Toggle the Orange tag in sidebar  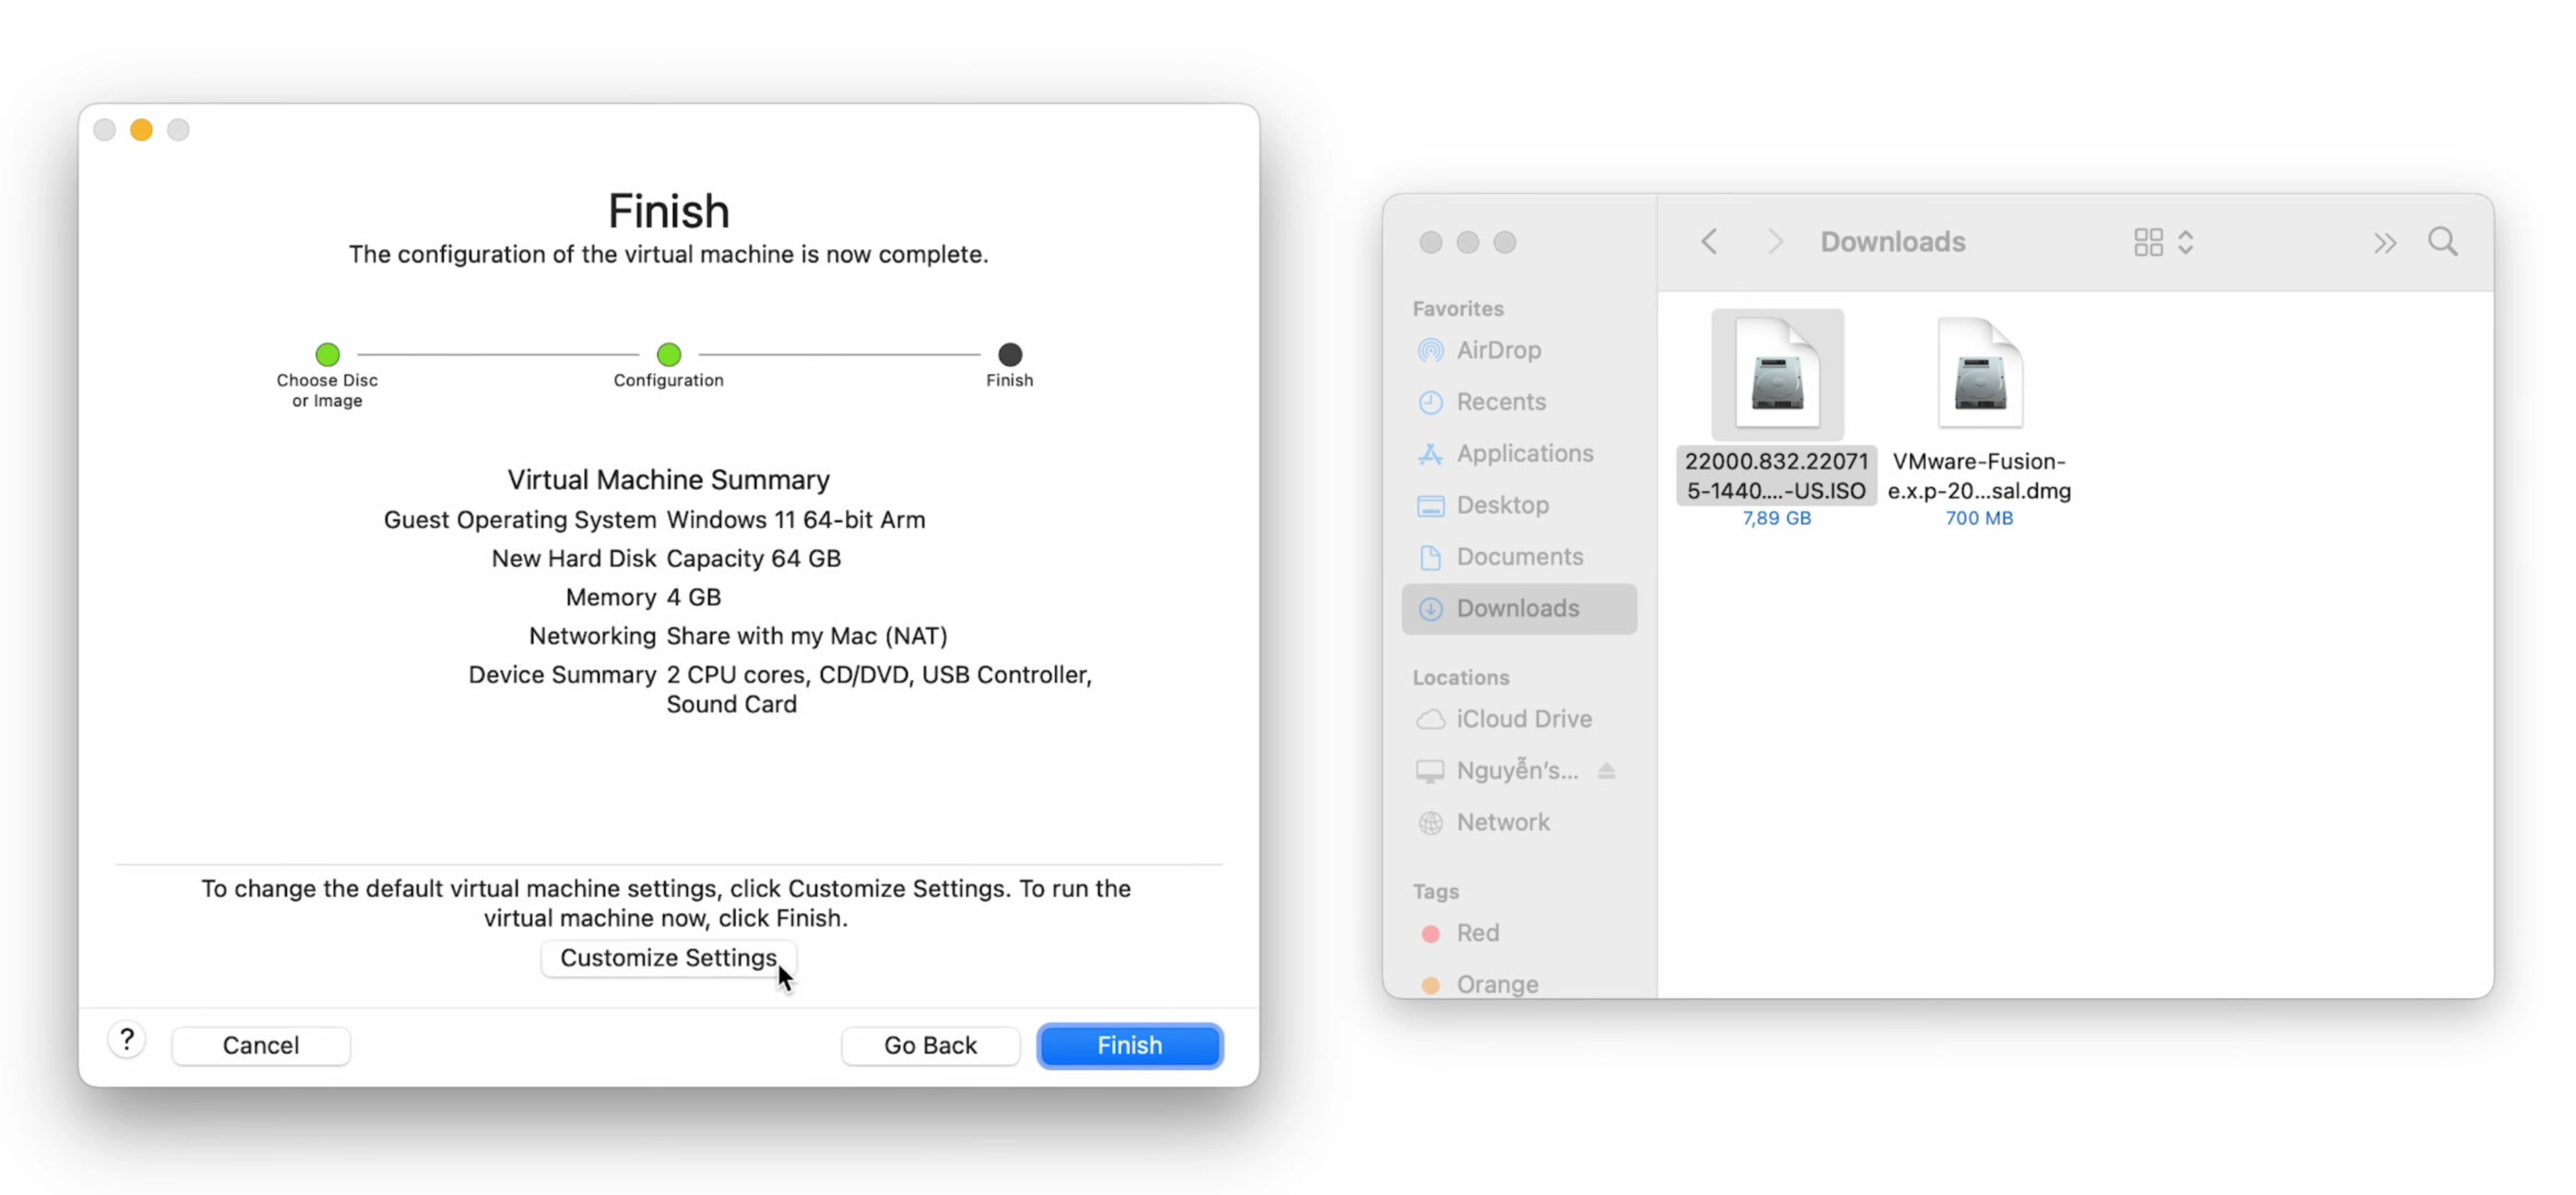pos(1495,983)
